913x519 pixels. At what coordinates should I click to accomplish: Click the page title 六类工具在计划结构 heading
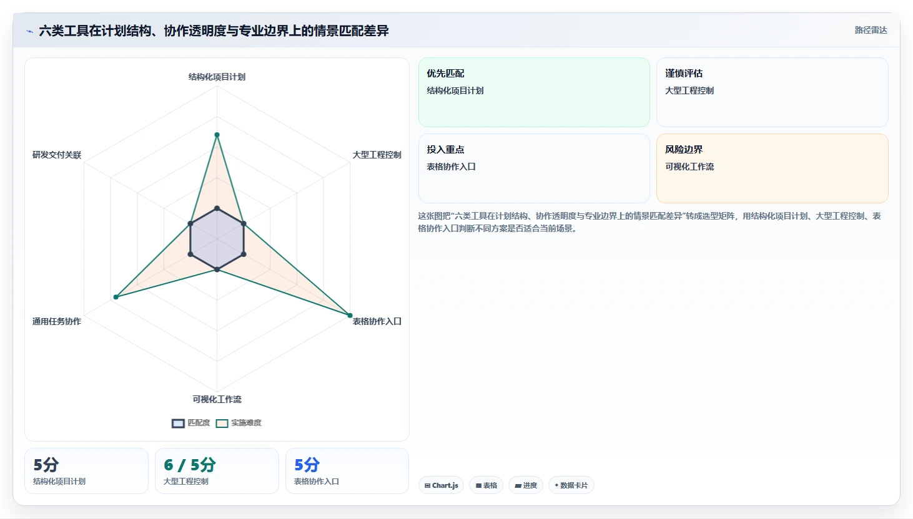[x=214, y=31]
